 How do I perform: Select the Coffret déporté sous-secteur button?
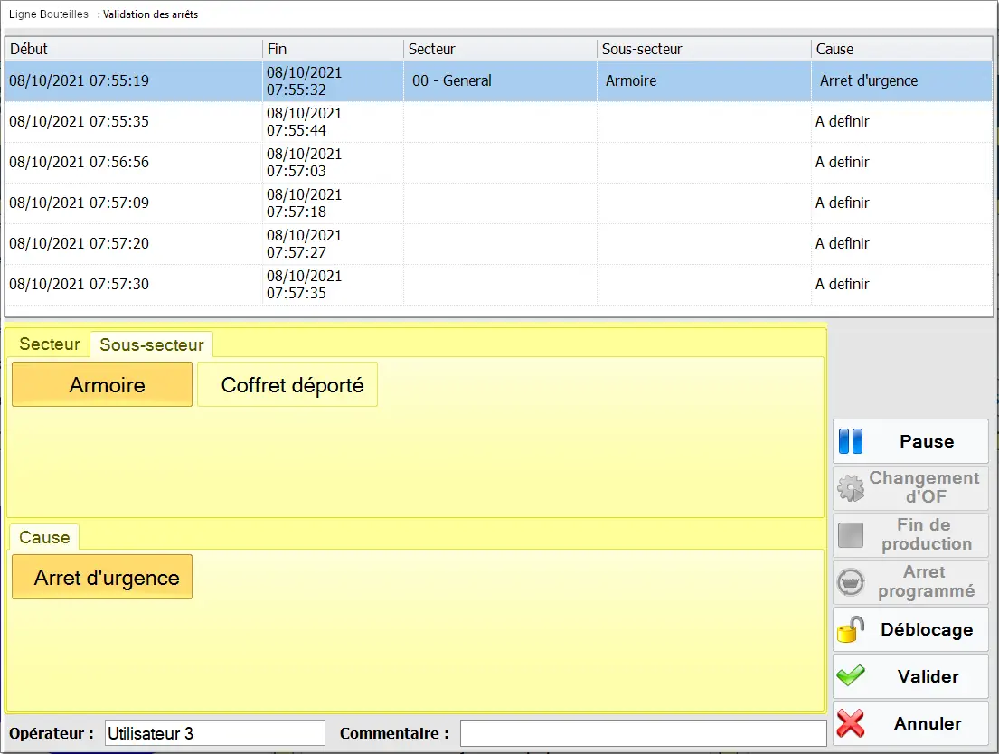(x=287, y=384)
